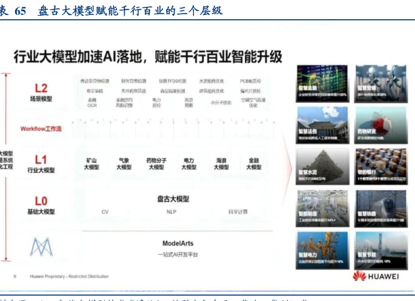Click the 智慧水泥 pile image
Screen dimensions: 415x301
click(321, 167)
